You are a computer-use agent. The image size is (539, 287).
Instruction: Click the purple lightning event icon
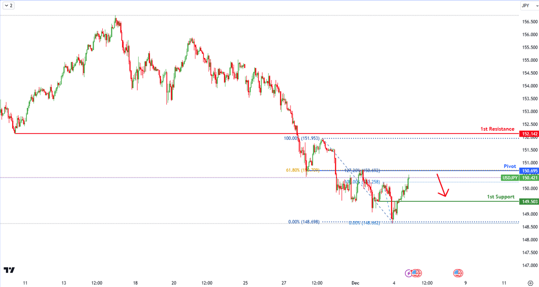coord(409,273)
